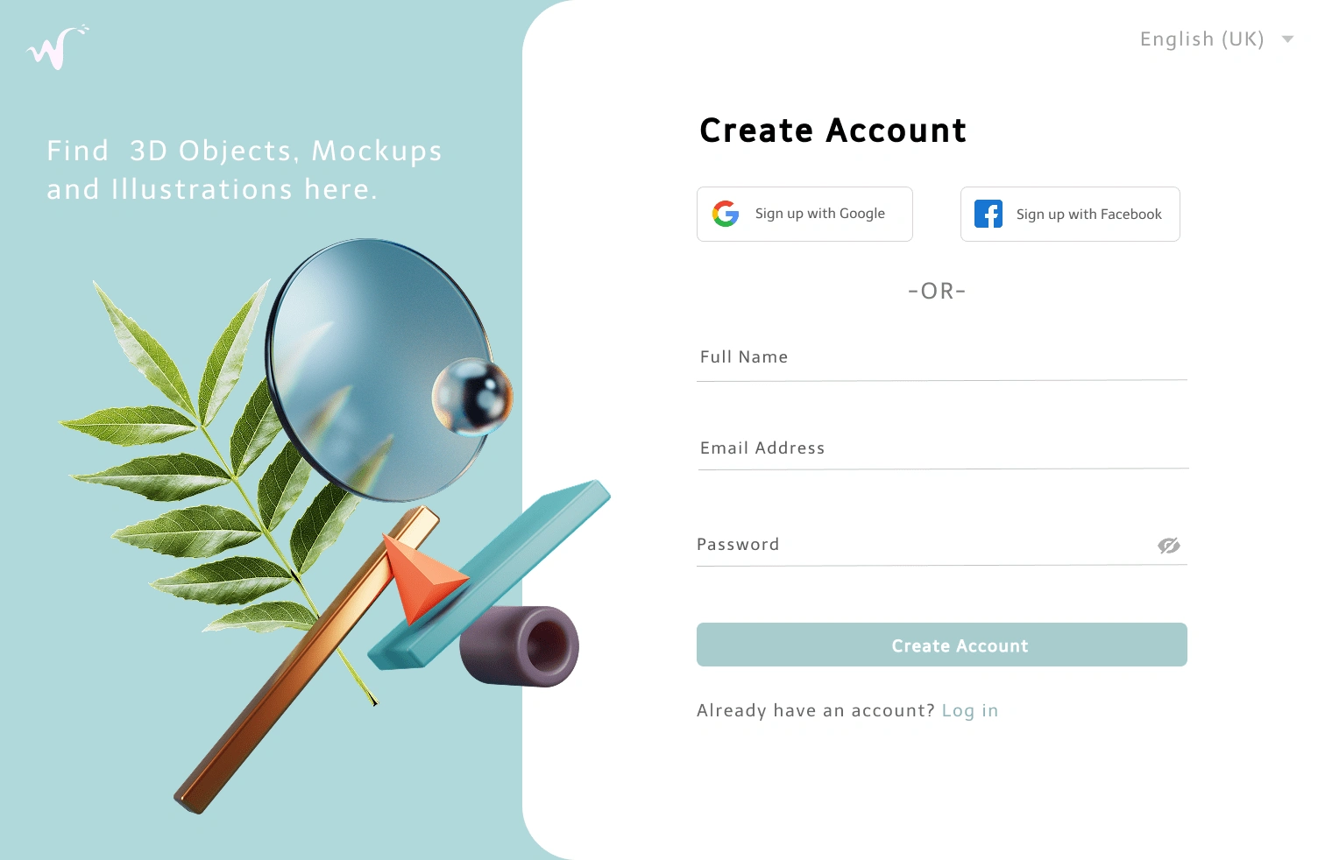The height and width of the screenshot is (860, 1325).
Task: Follow the Log in link
Action: [x=970, y=710]
